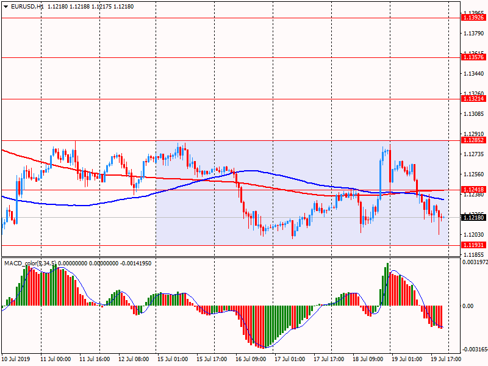488x366 pixels.
Task: Click the 1.11855 price scale value
Action: click(x=474, y=254)
